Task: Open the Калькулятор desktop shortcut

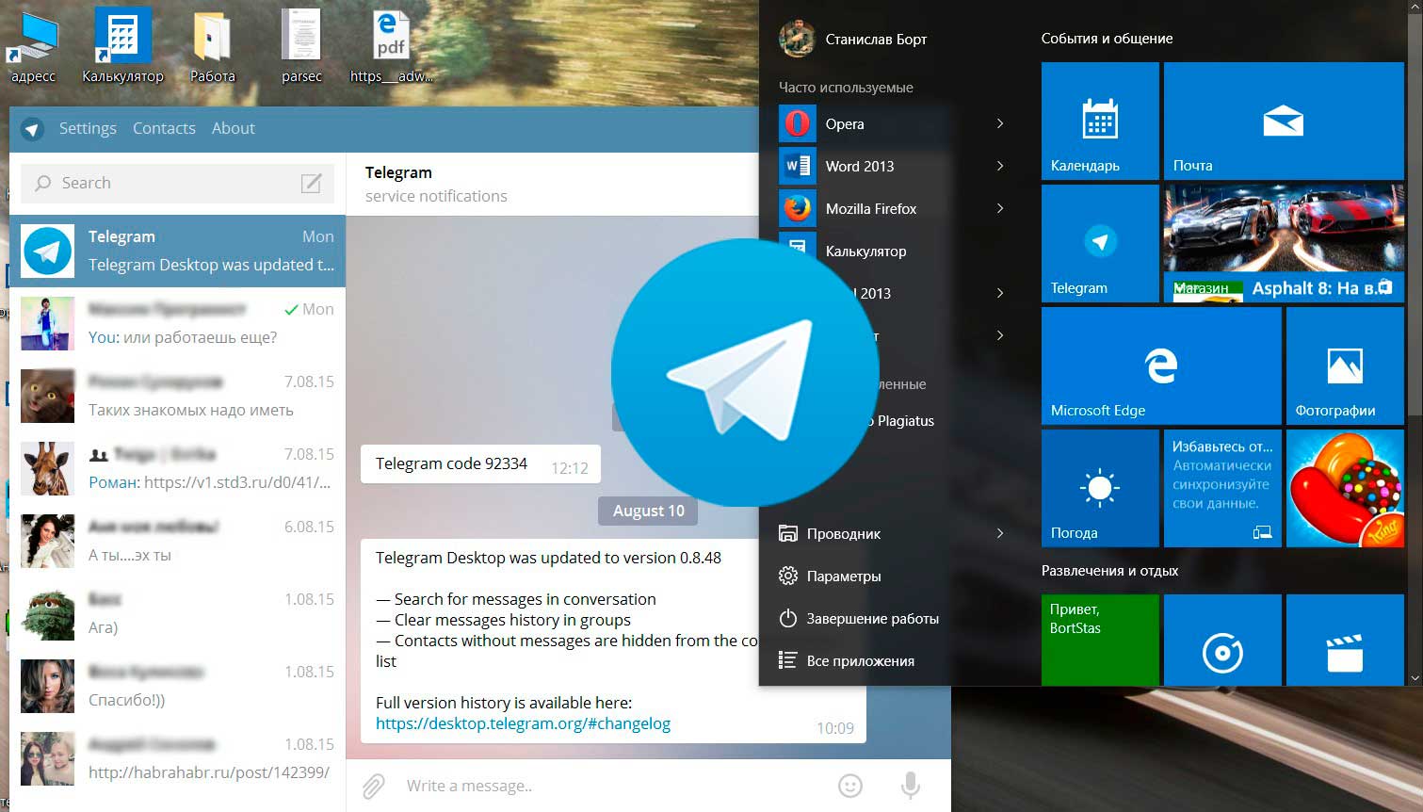Action: click(x=122, y=45)
